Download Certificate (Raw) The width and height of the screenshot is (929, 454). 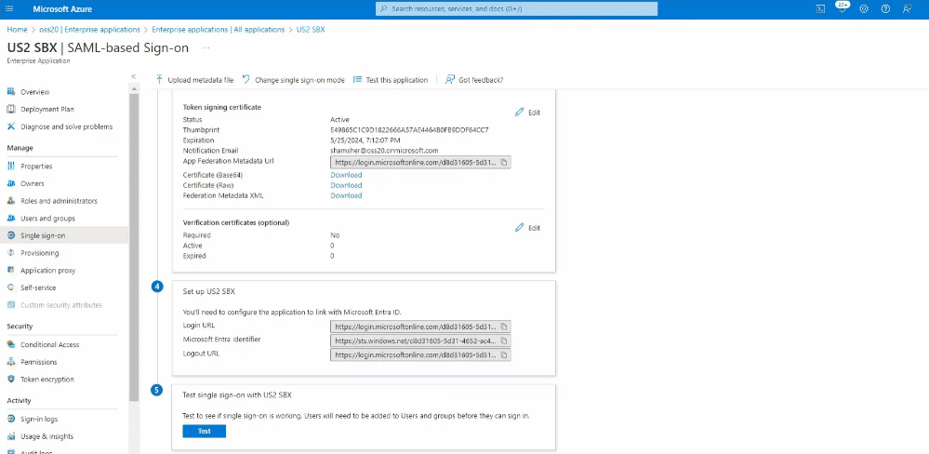click(x=346, y=185)
